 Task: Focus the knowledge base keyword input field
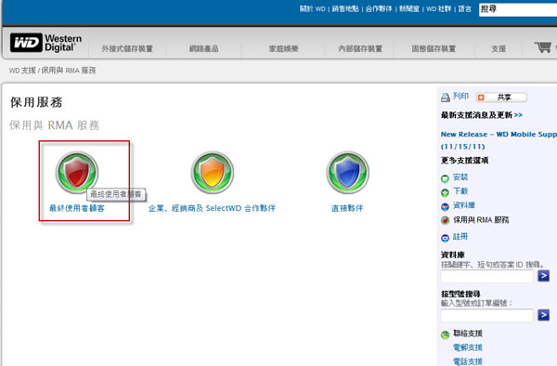[487, 276]
